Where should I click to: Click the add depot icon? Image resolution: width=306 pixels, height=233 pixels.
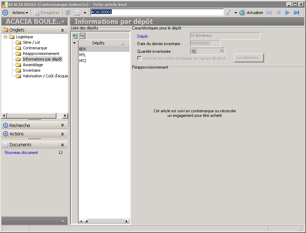[x=75, y=36]
